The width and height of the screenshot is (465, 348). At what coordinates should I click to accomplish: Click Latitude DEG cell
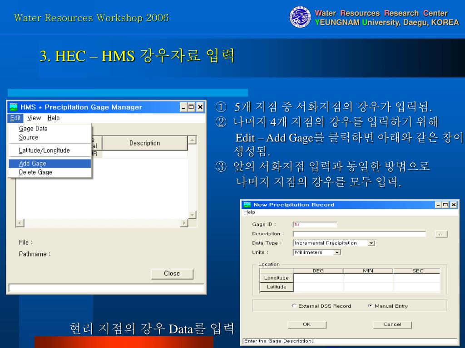point(318,287)
